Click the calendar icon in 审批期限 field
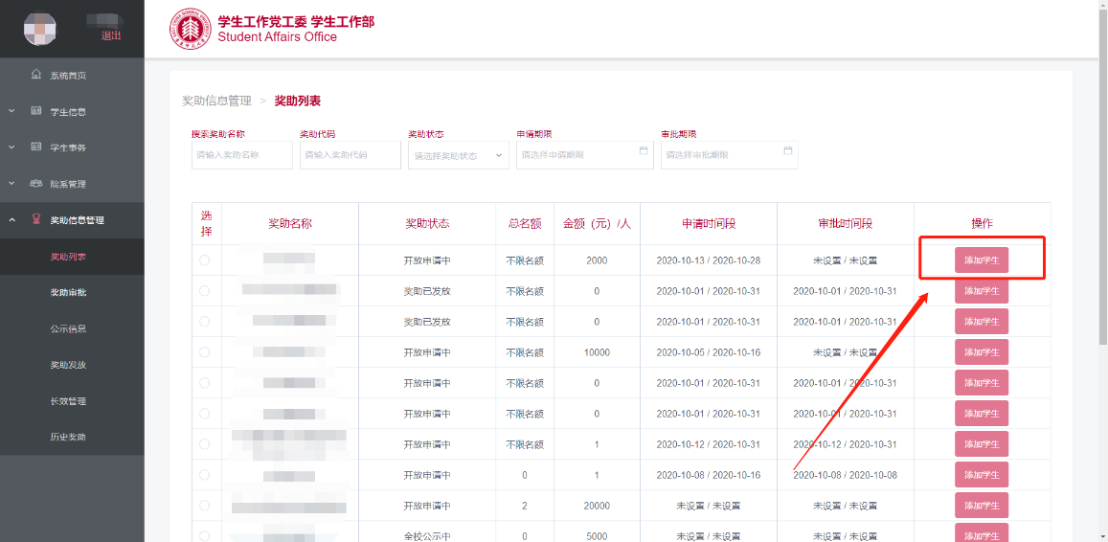The image size is (1108, 542). 788,150
